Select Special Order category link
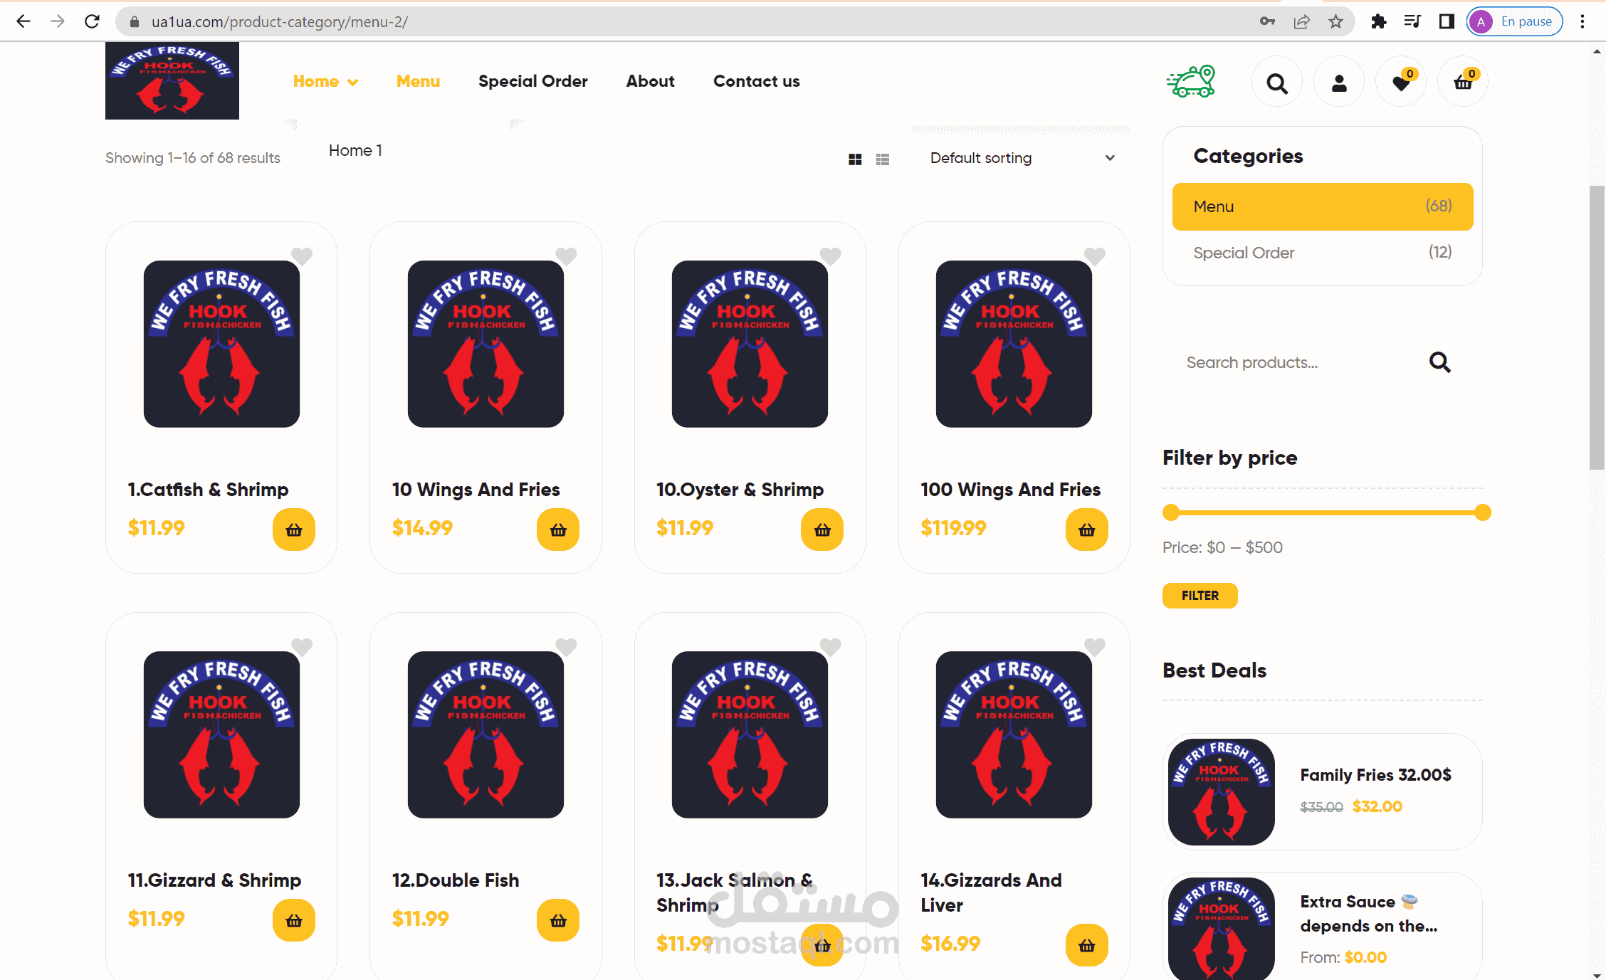The width and height of the screenshot is (1606, 980). click(x=1244, y=253)
